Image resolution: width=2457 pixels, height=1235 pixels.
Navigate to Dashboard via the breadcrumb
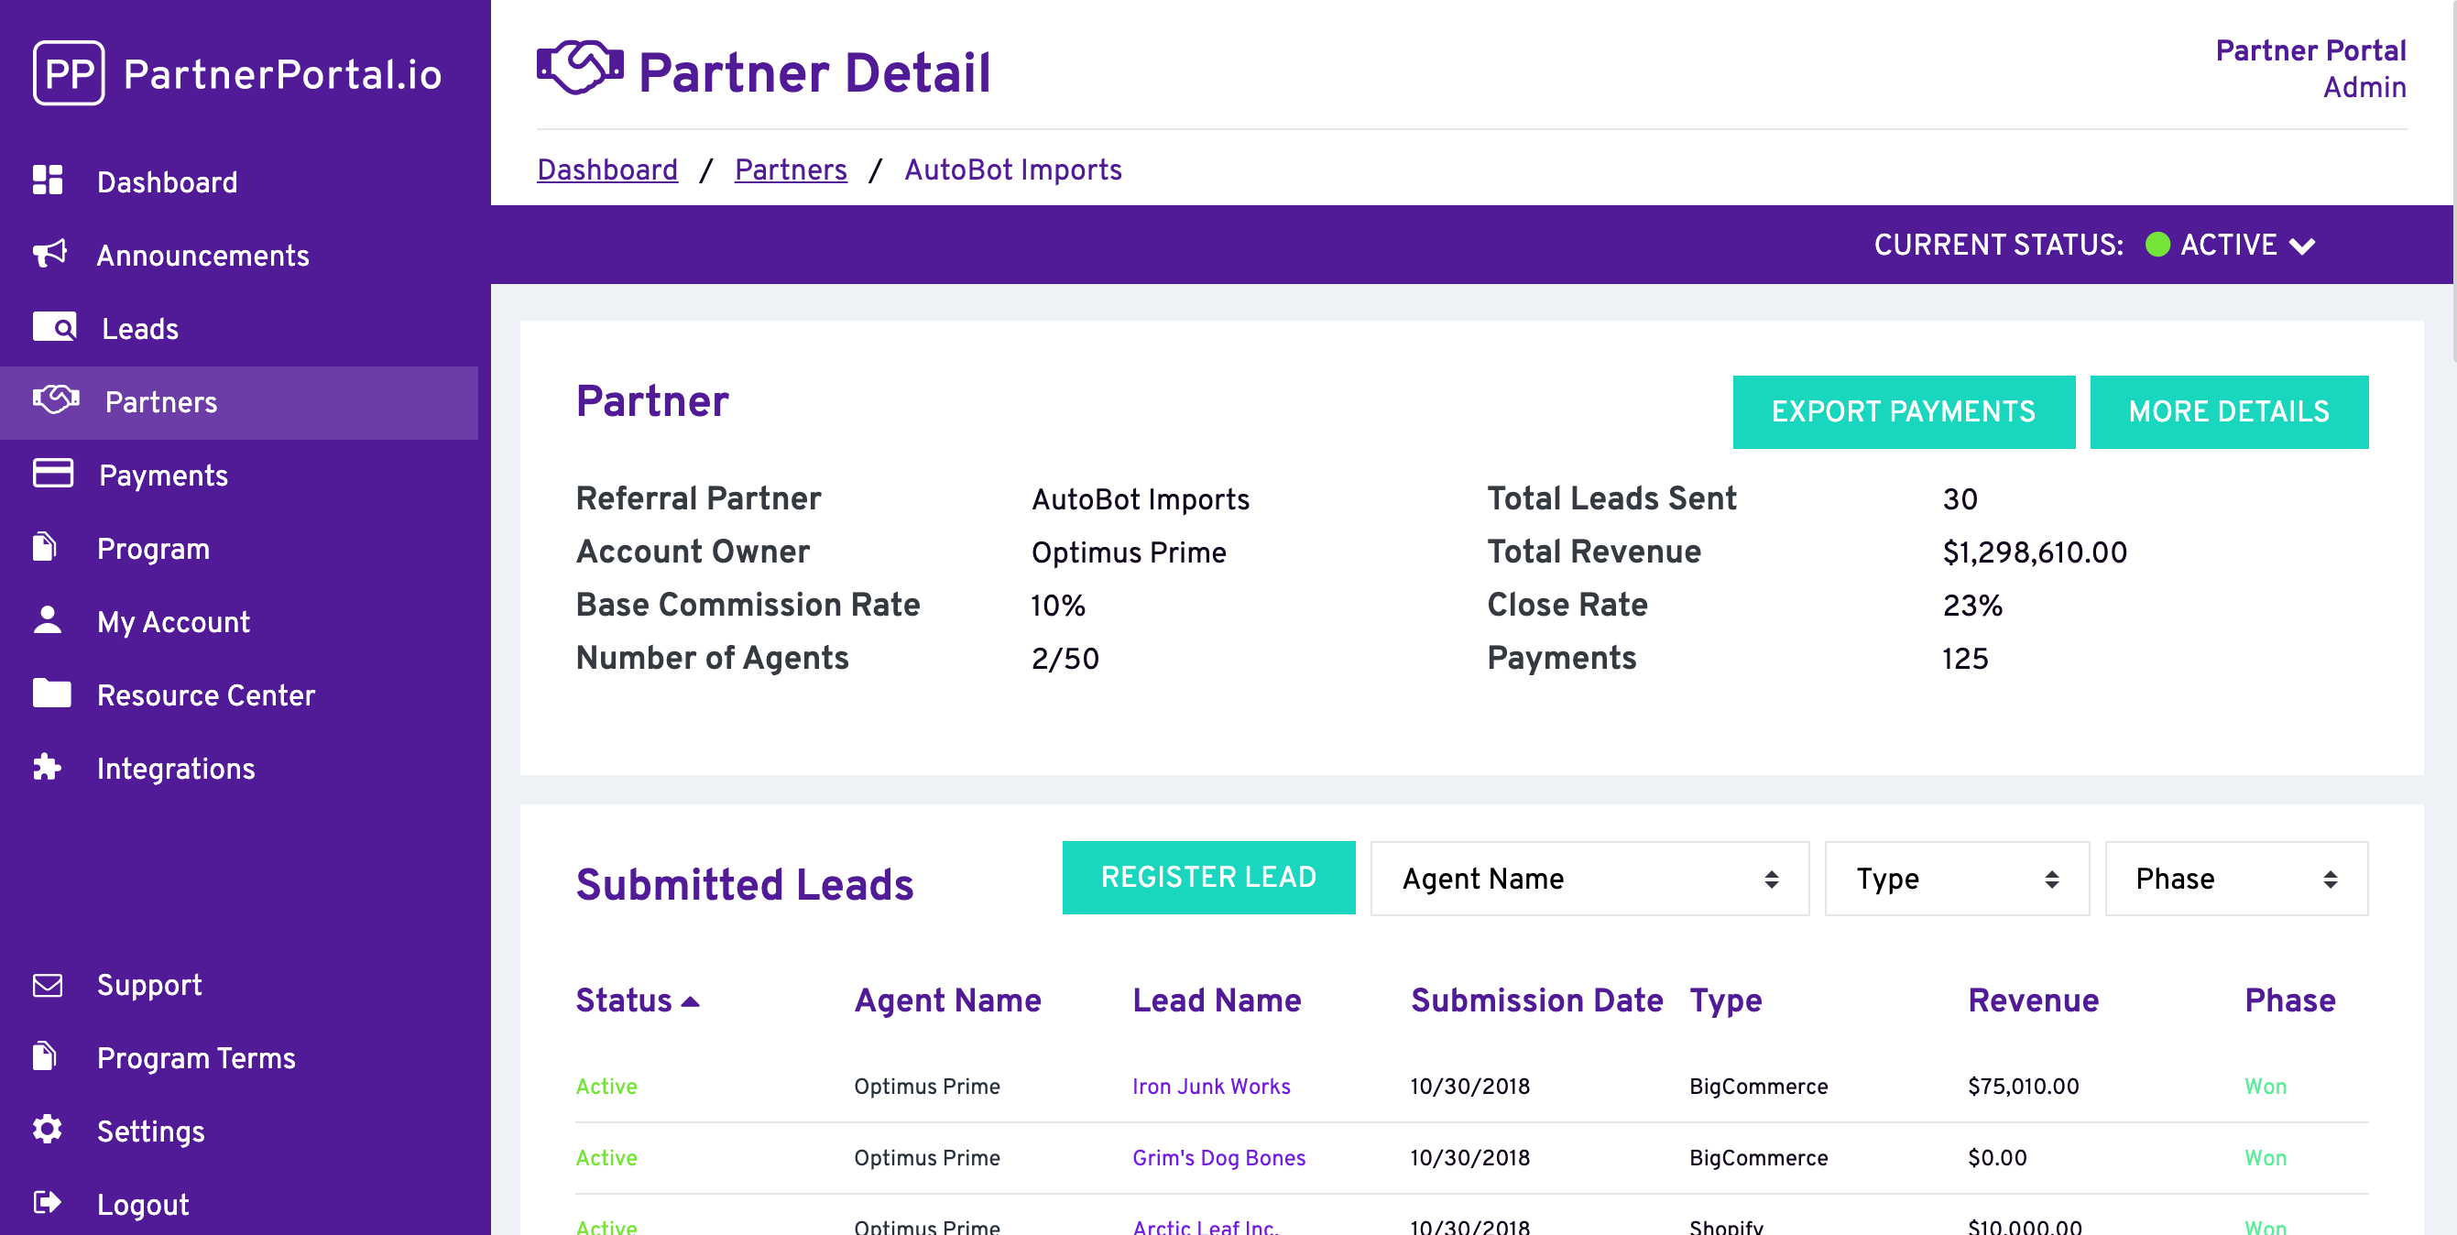pos(607,169)
